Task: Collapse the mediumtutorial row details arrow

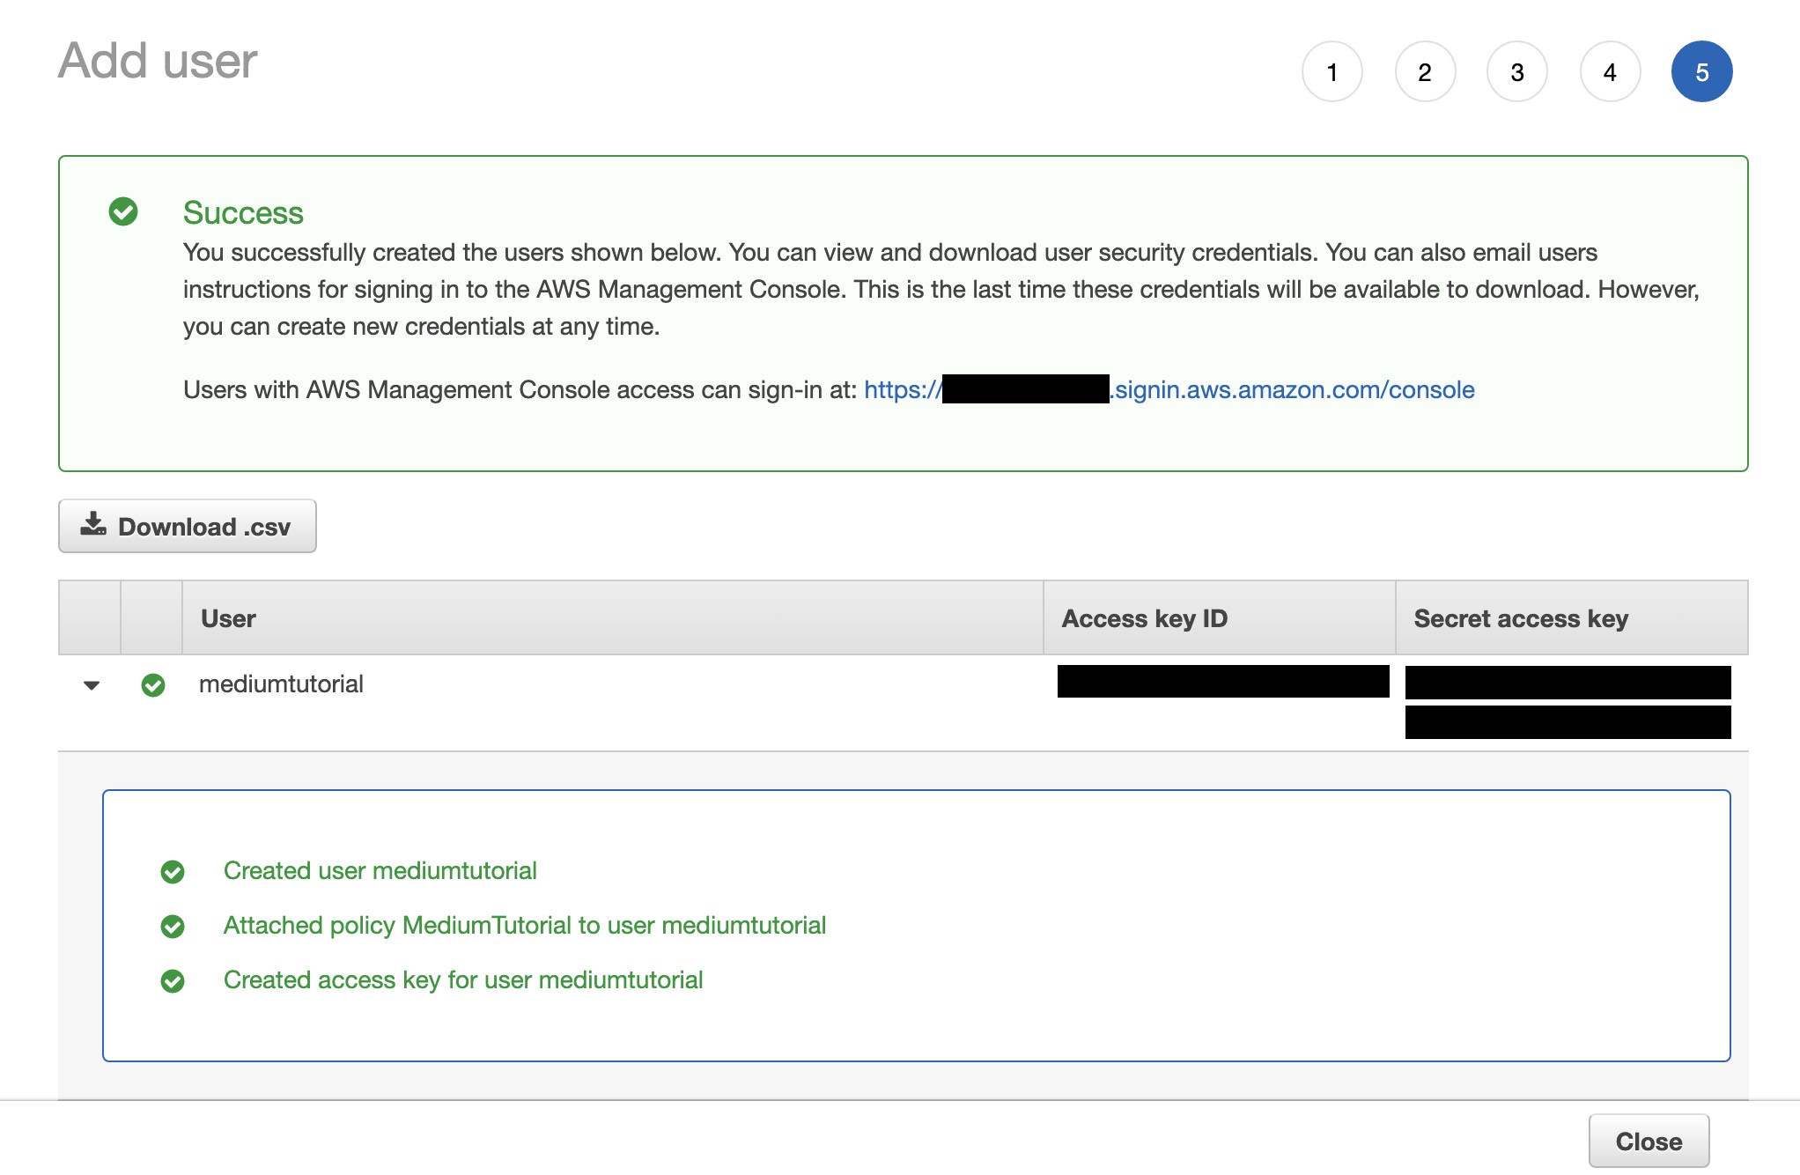Action: 92,685
